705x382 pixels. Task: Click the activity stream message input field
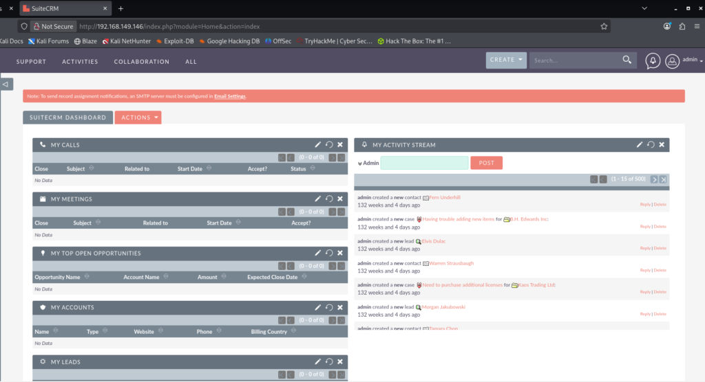pyautogui.click(x=424, y=163)
